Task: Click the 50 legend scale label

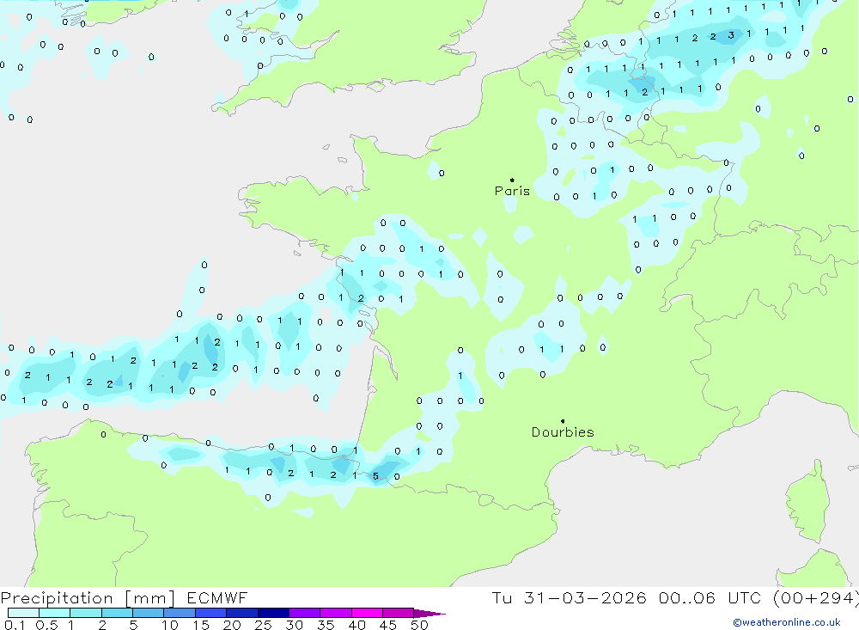Action: tap(419, 625)
